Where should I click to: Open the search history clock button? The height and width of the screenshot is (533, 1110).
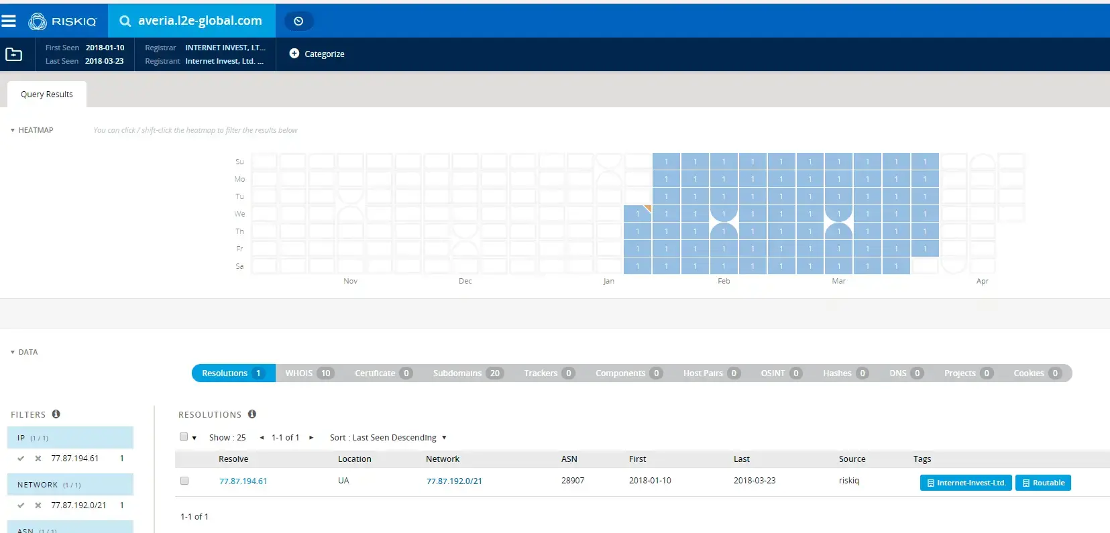298,21
